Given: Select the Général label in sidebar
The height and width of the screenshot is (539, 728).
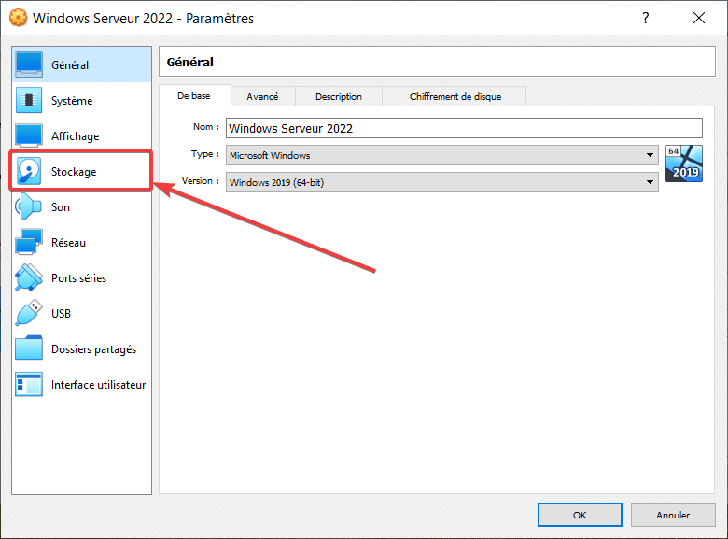Looking at the screenshot, I should point(70,65).
